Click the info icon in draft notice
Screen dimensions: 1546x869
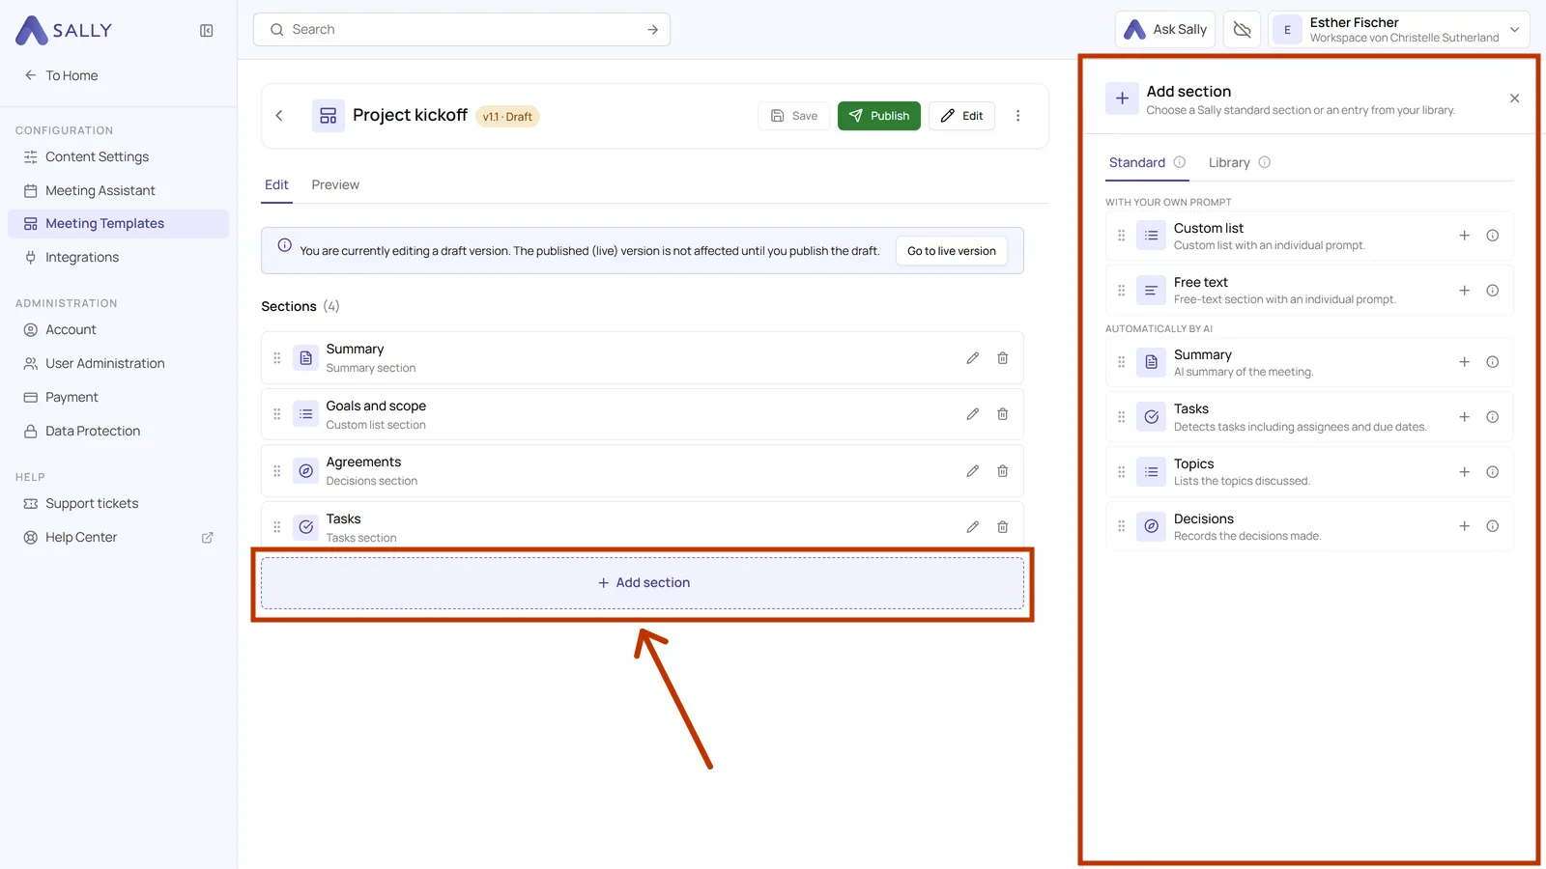pos(285,245)
